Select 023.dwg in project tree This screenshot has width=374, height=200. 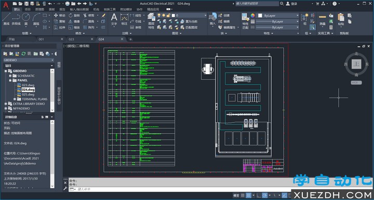tap(28, 85)
